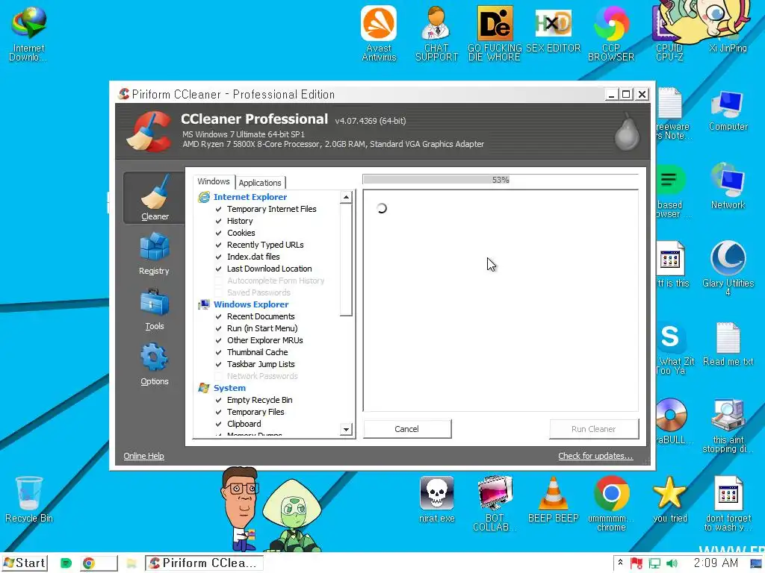
Task: Open CHAT SUPPORT desktop icon
Action: [436, 33]
